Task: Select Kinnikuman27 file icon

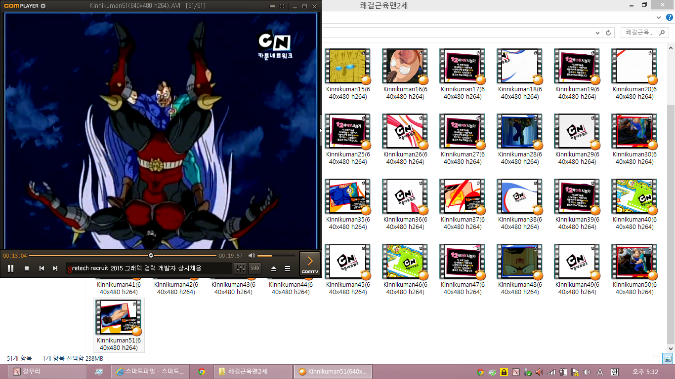Action: [462, 131]
